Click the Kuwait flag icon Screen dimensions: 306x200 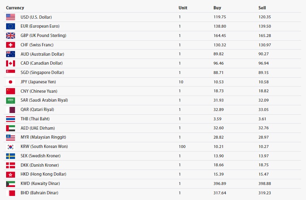(11, 183)
